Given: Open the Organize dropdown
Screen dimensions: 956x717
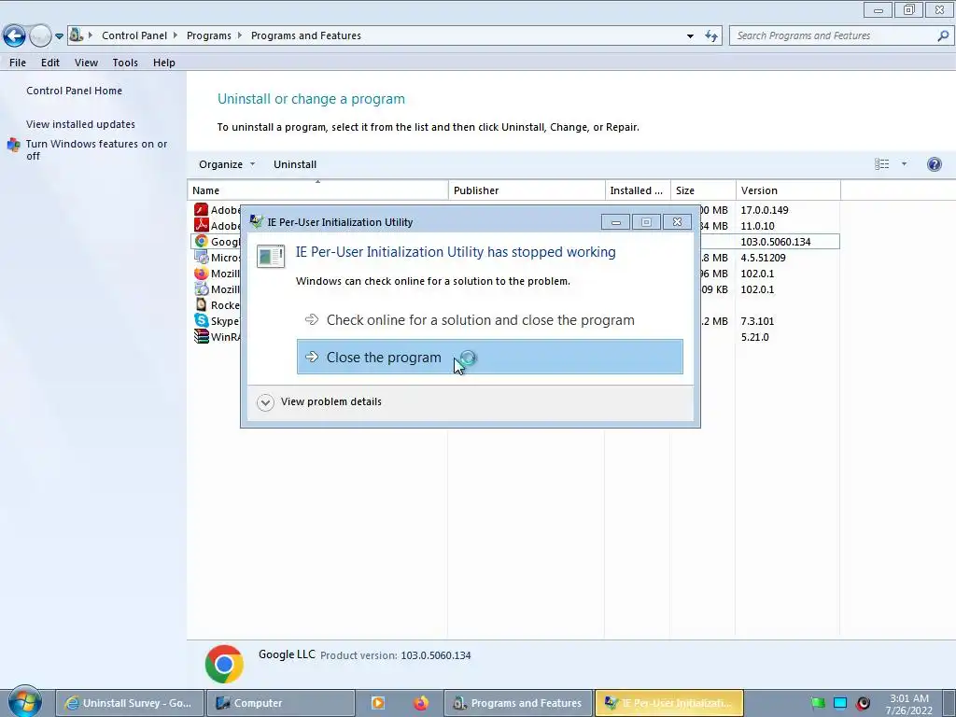Looking at the screenshot, I should point(226,164).
